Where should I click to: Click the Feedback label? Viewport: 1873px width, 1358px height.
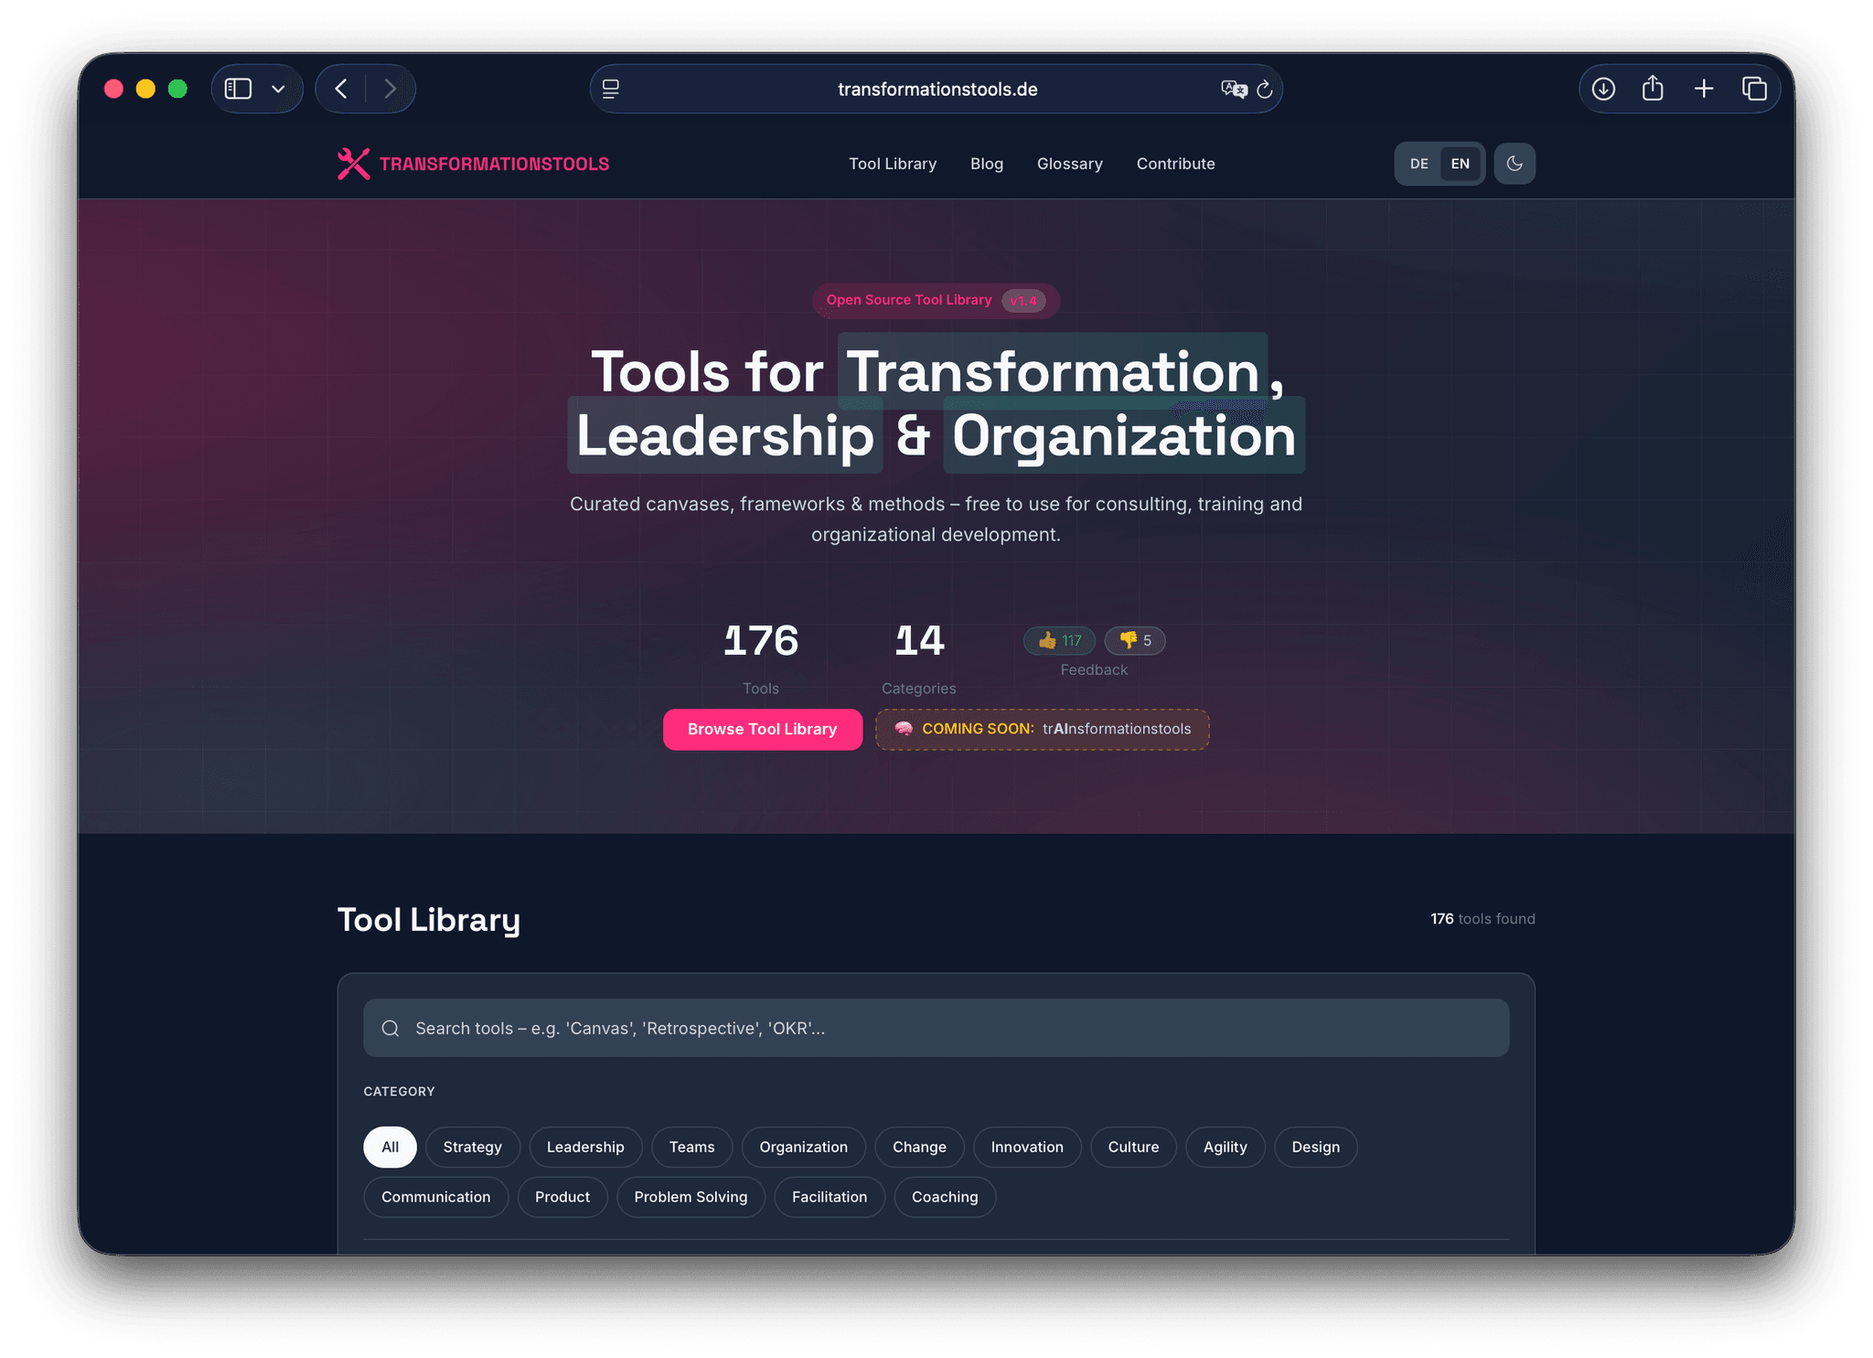point(1094,669)
